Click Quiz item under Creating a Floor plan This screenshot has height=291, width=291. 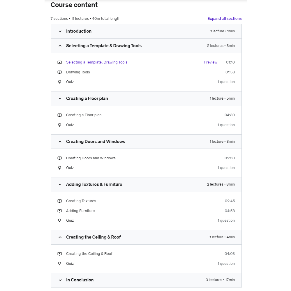70,125
